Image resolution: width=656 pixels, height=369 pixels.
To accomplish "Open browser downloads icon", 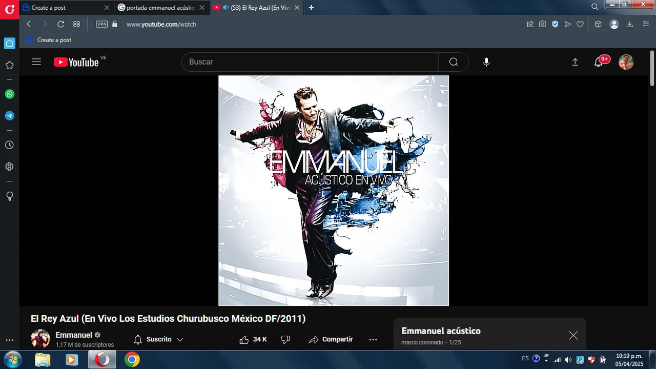I will [x=630, y=24].
